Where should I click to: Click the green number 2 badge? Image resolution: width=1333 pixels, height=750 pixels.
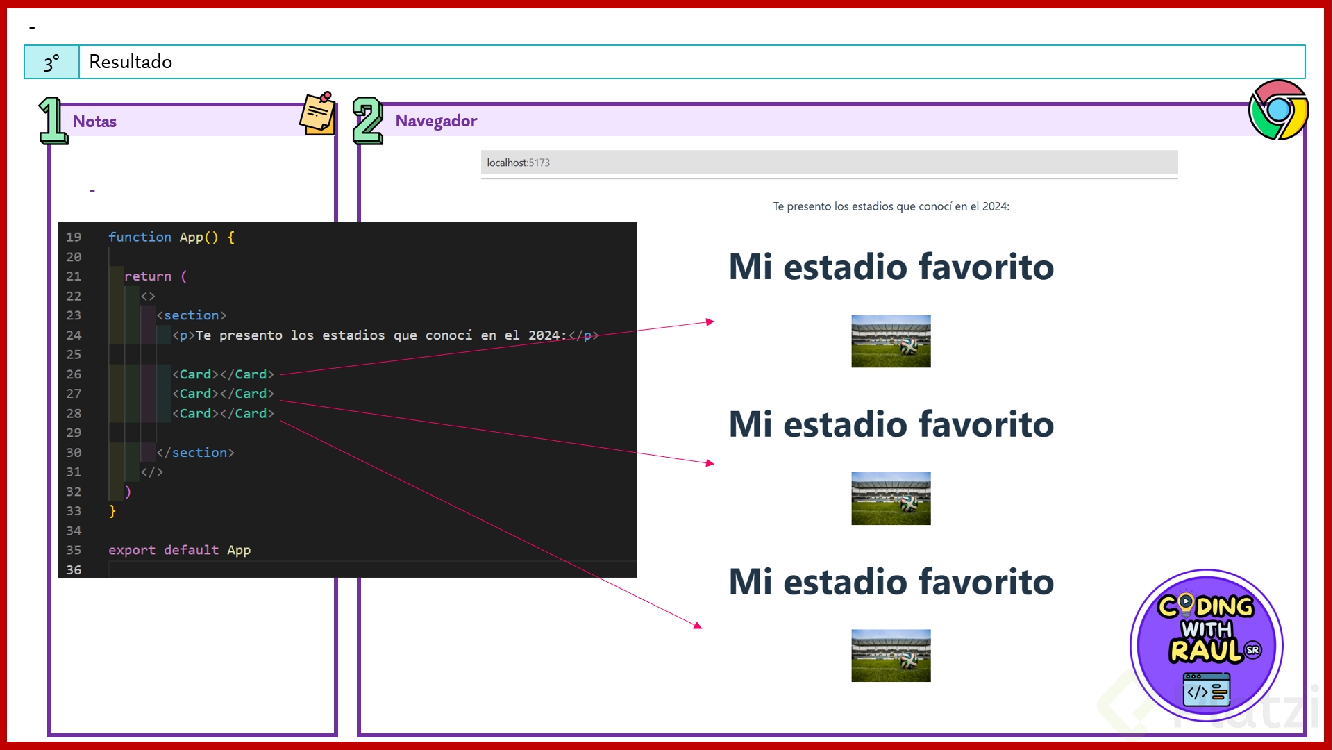367,121
